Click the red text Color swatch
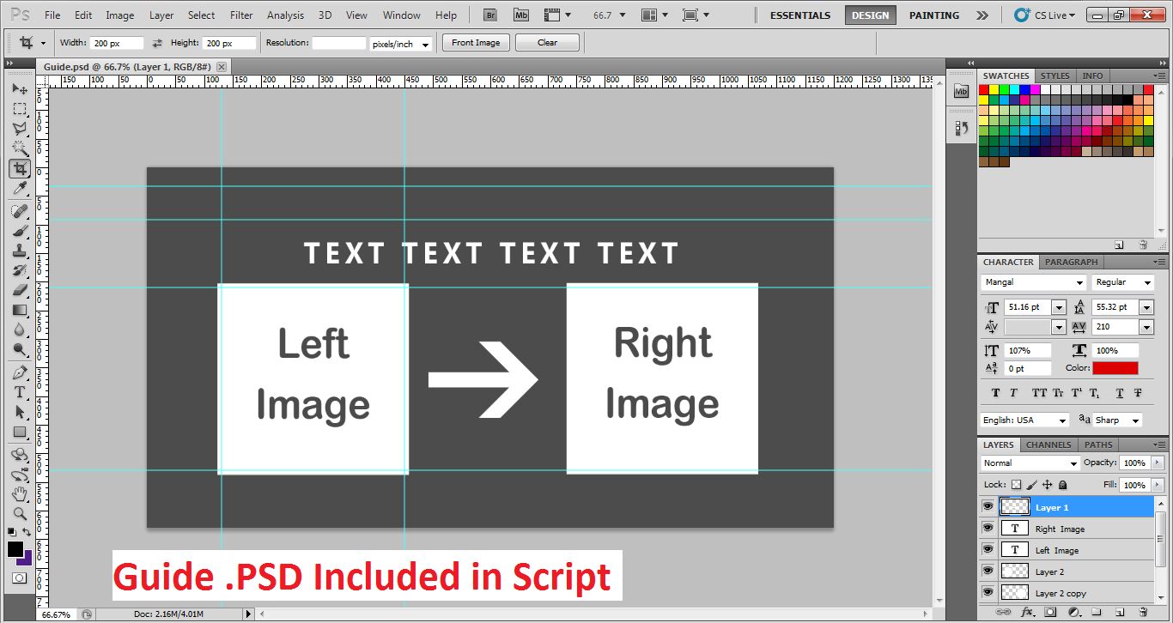This screenshot has width=1173, height=623. 1115,368
